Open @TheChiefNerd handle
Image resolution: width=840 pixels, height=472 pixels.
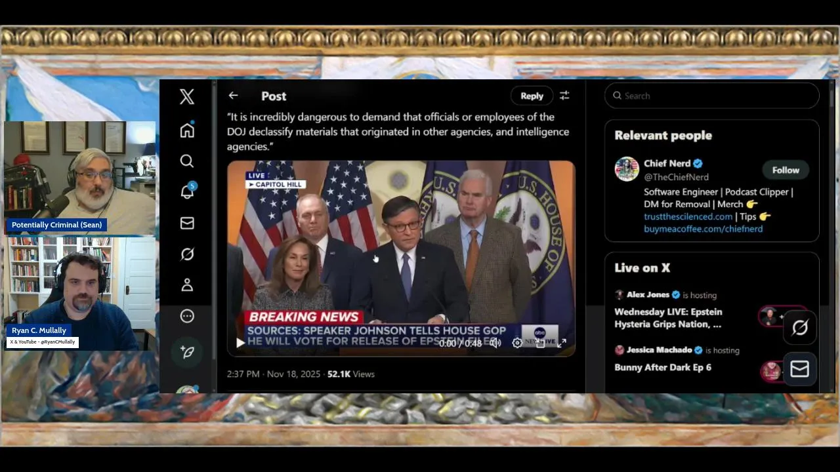coord(676,177)
